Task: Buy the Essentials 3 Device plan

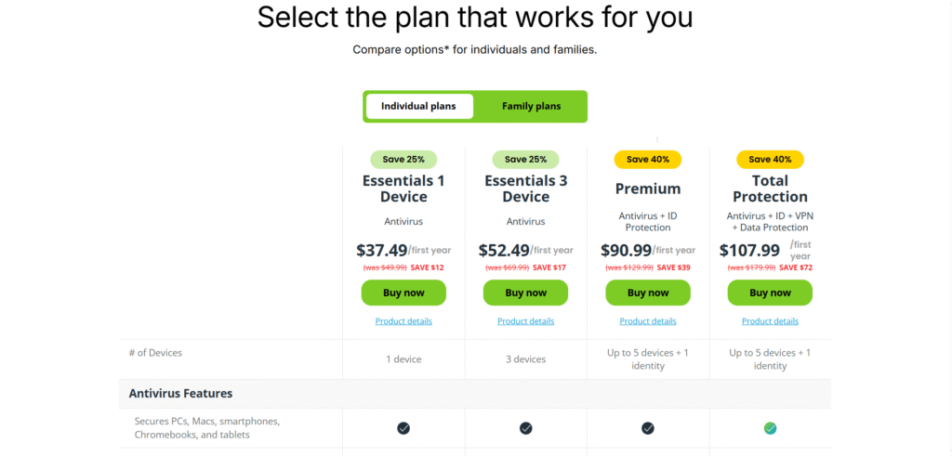Action: tap(526, 293)
